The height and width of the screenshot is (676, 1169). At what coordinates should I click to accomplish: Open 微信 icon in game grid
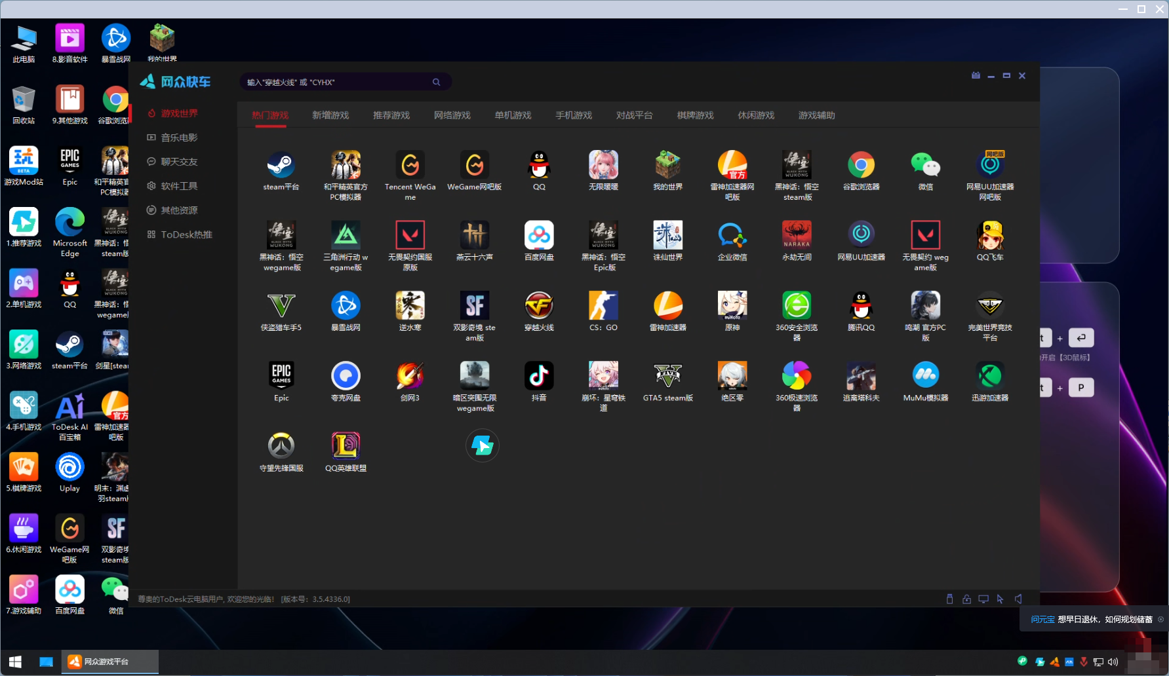pos(926,165)
